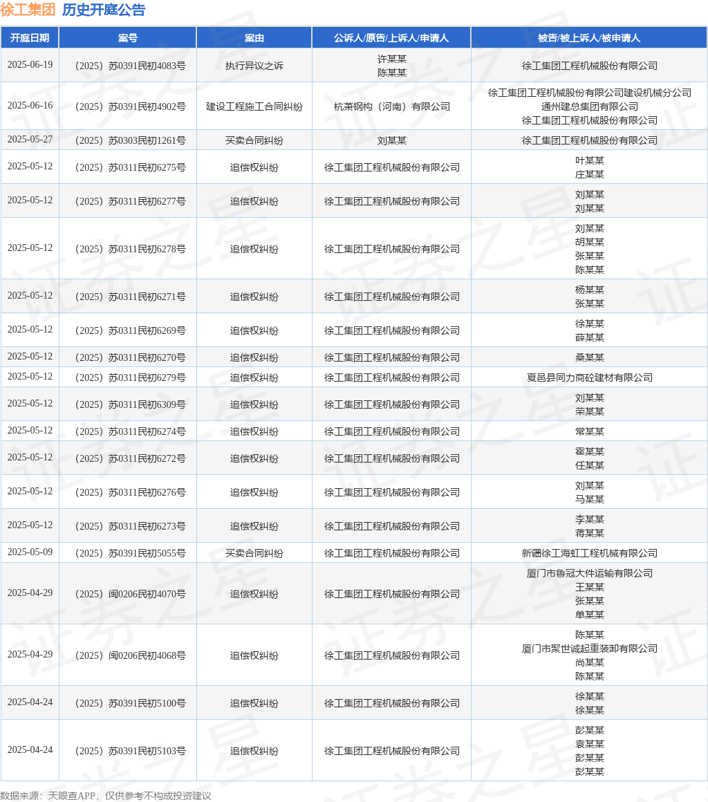Viewport: 708px width, 802px height.
Task: Click 徐工集团工程机械股份有限公司建设机械分公司 defendant
Action: tap(590, 93)
